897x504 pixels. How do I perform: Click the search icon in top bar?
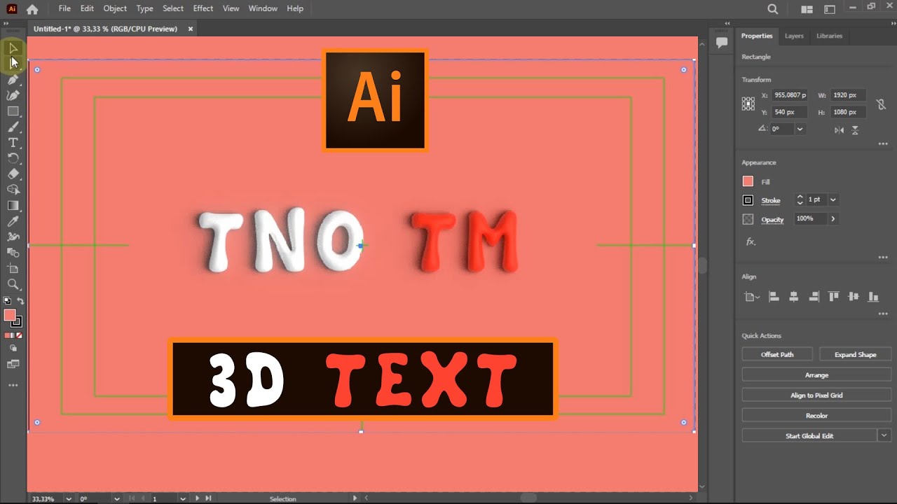coord(773,9)
